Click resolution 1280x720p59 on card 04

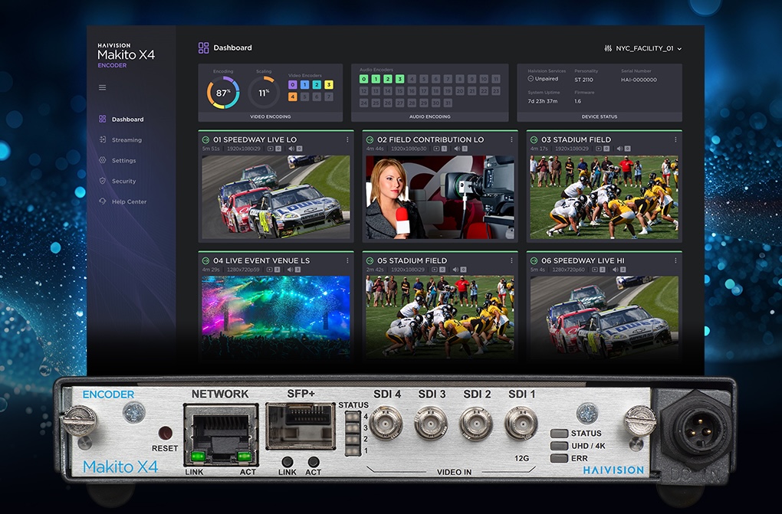point(243,270)
